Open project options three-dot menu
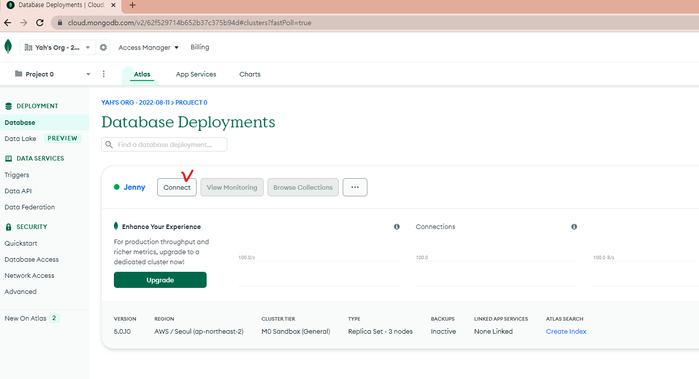 [104, 74]
